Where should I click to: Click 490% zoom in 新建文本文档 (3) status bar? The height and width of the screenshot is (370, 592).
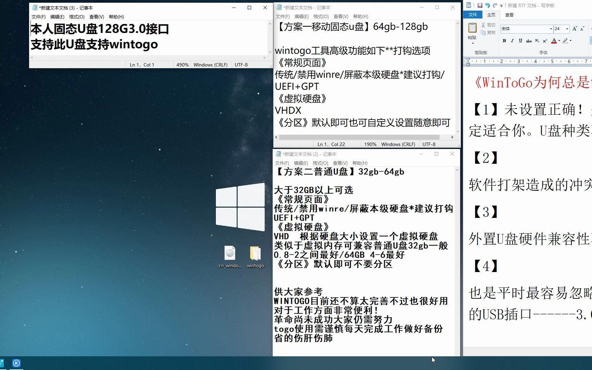pyautogui.click(x=182, y=65)
